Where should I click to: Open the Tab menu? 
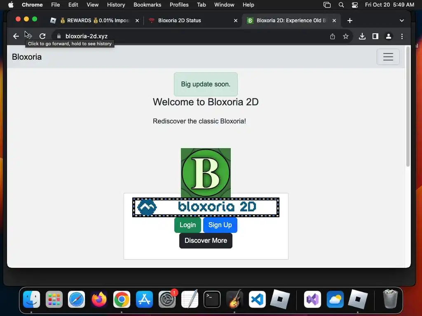tap(201, 5)
